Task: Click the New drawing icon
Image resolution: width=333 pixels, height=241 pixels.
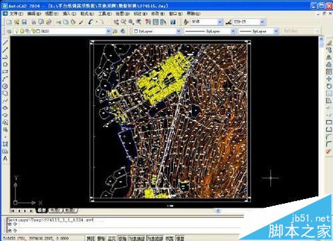Action: point(9,22)
